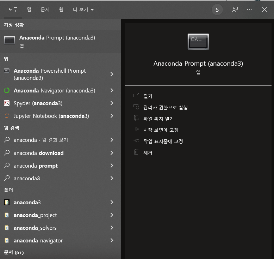Choose 파일 위치 열기
The image size is (274, 259).
click(158, 119)
